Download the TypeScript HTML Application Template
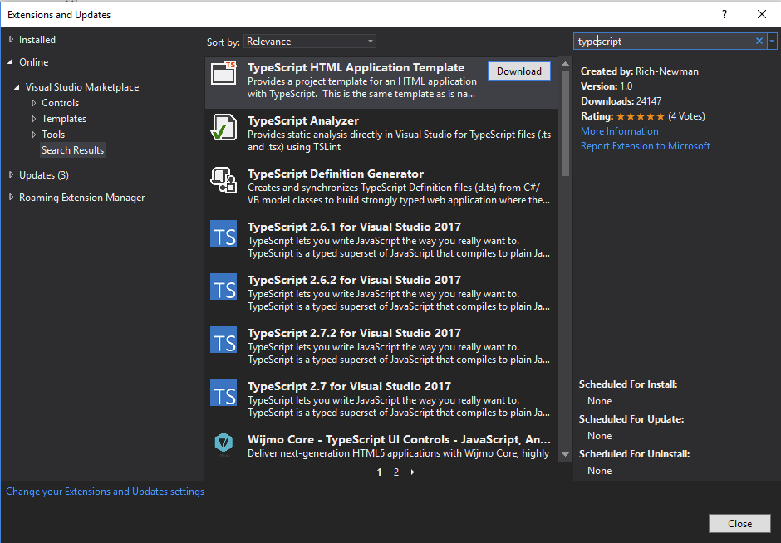Image resolution: width=781 pixels, height=543 pixels. (519, 71)
